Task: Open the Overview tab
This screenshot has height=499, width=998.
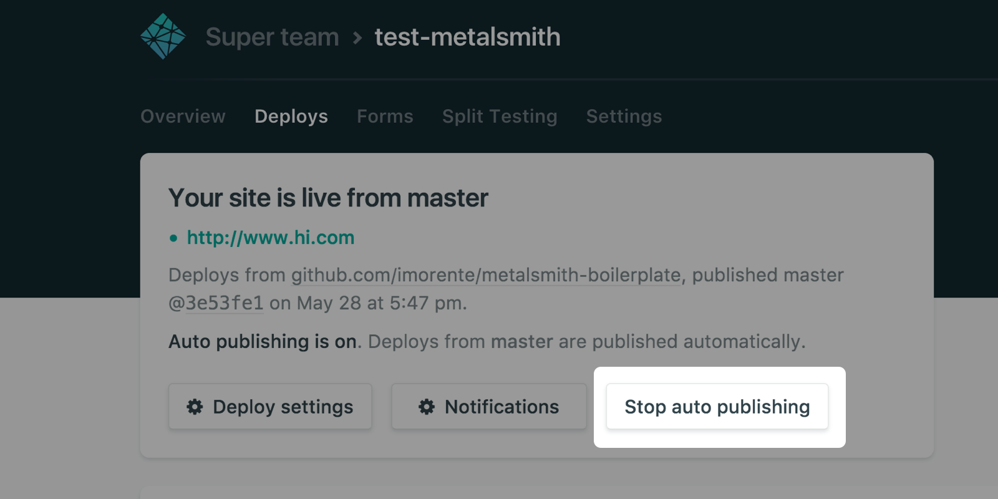Action: (x=183, y=117)
